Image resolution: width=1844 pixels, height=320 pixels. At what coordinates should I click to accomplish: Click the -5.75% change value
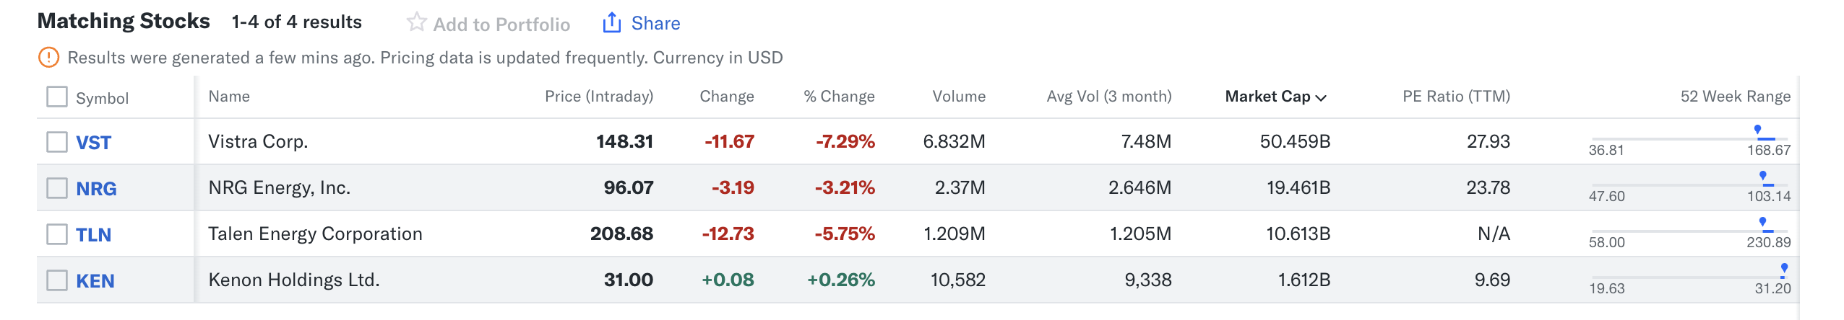(845, 234)
